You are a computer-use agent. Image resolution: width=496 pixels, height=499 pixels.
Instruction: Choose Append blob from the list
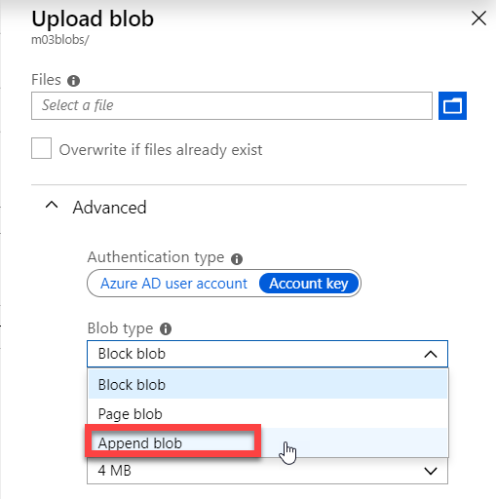[x=268, y=442]
